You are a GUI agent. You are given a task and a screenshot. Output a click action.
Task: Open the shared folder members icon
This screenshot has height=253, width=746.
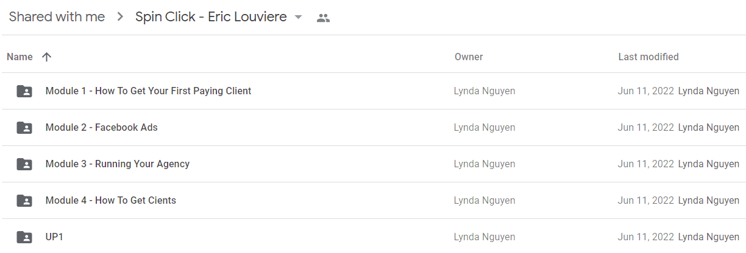coord(323,18)
